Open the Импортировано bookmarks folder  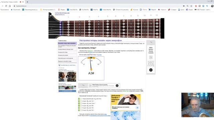(48, 10)
